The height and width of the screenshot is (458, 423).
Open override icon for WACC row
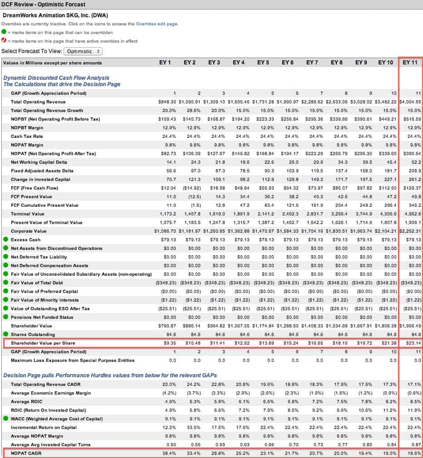point(5,419)
